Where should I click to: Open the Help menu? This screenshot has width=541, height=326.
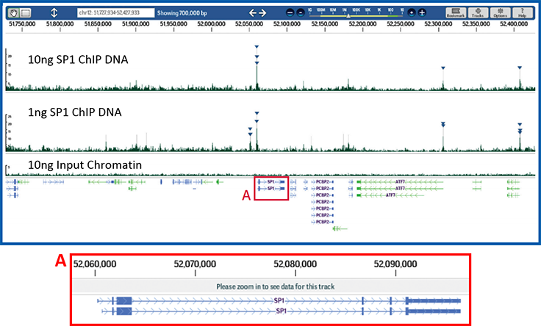(x=522, y=12)
